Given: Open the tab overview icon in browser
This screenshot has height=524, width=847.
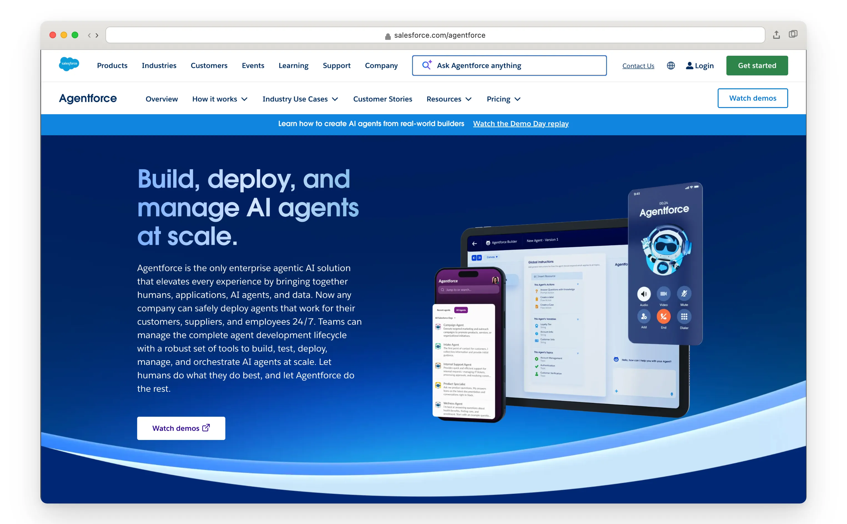Looking at the screenshot, I should pyautogui.click(x=793, y=34).
